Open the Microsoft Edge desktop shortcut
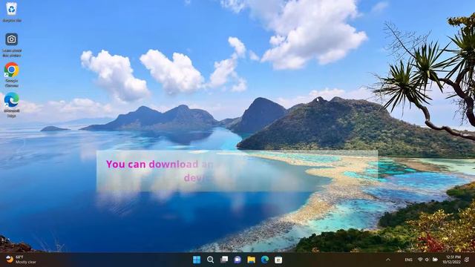 pos(12,105)
